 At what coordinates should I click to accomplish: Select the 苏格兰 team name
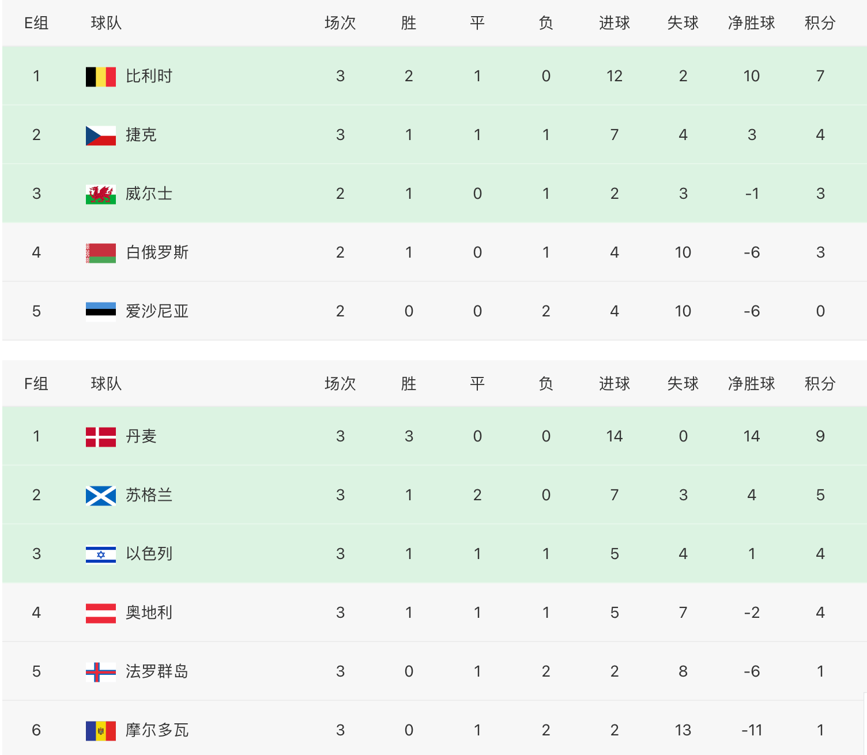pos(149,495)
